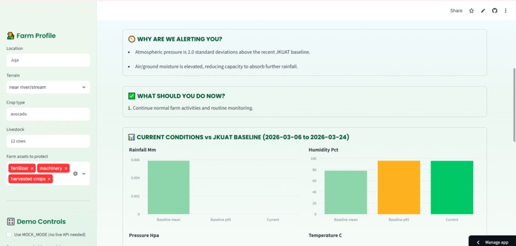The image size is (516, 246).
Task: Click the Rainfall Mm chart title
Action: [x=142, y=150]
